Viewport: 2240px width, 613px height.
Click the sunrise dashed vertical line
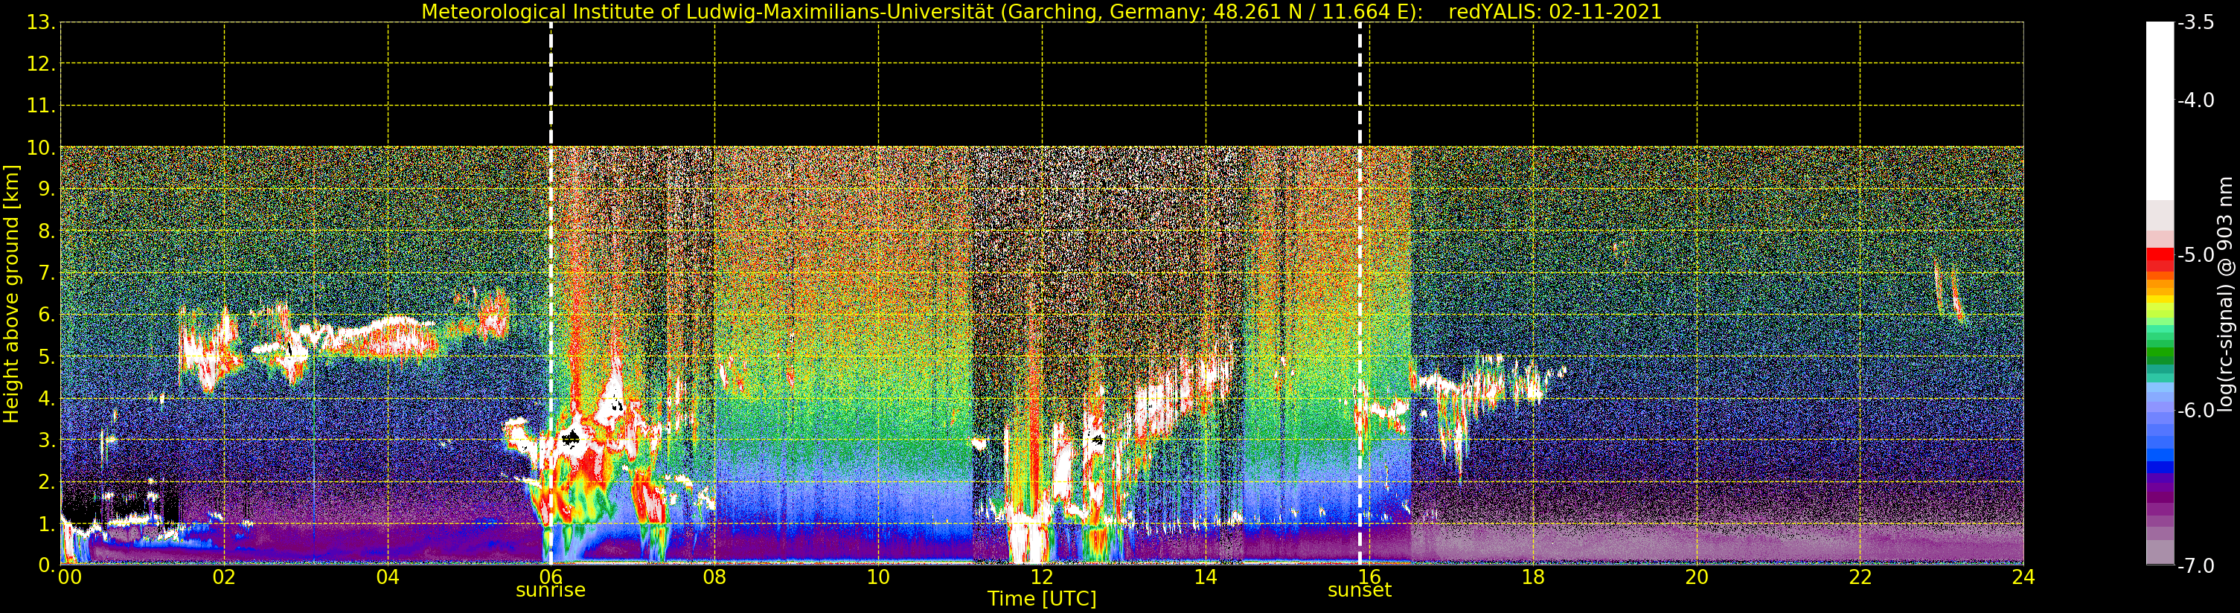[551, 293]
